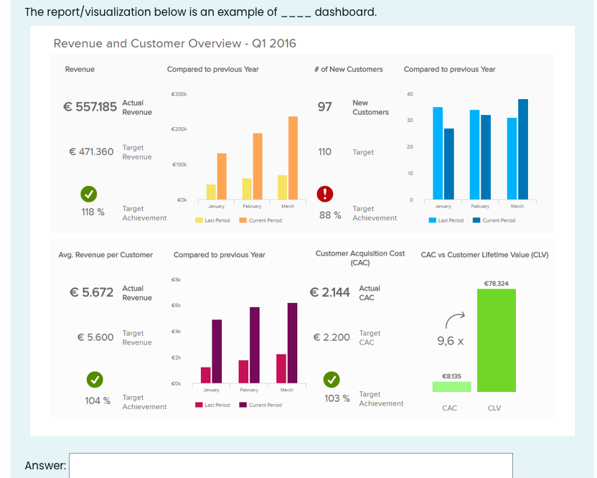Click the light blue Last Period legend swatch
Screen dimensions: 597x478
[433, 220]
